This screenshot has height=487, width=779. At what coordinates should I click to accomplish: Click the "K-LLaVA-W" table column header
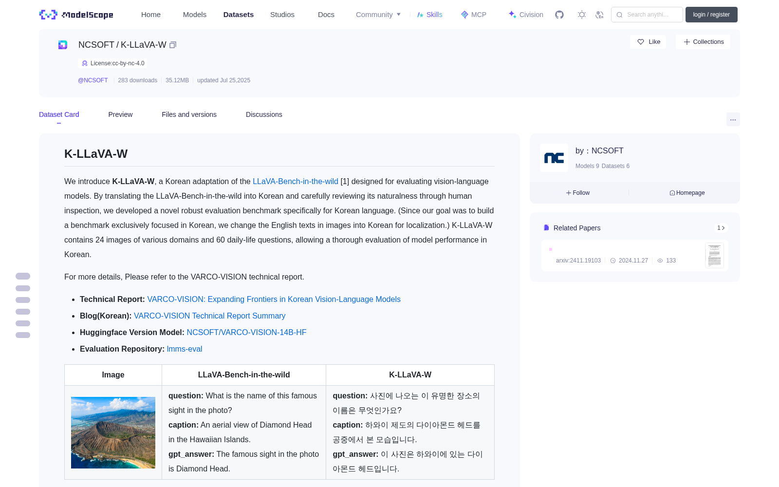(x=410, y=375)
